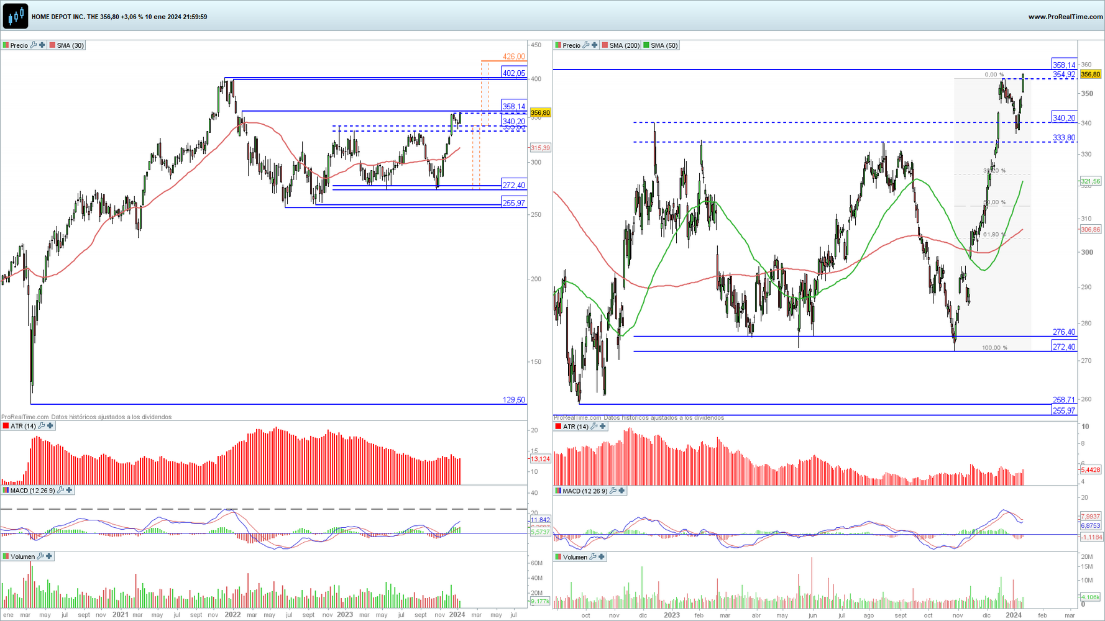Screen dimensions: 1105x621
Task: Select left chart Volumen panel label
Action: (22, 556)
